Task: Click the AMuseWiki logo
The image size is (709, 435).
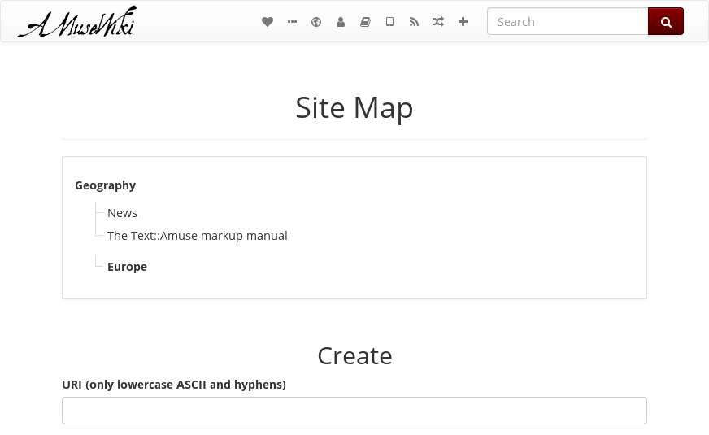Action: 77,21
